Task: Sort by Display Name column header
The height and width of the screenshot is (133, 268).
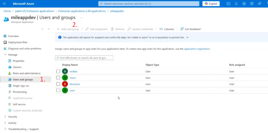Action: tap(70, 65)
